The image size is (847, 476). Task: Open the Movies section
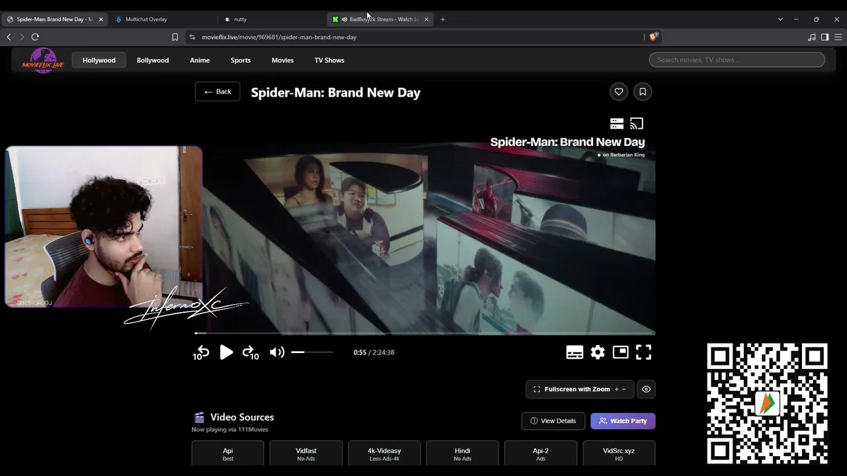tap(283, 60)
